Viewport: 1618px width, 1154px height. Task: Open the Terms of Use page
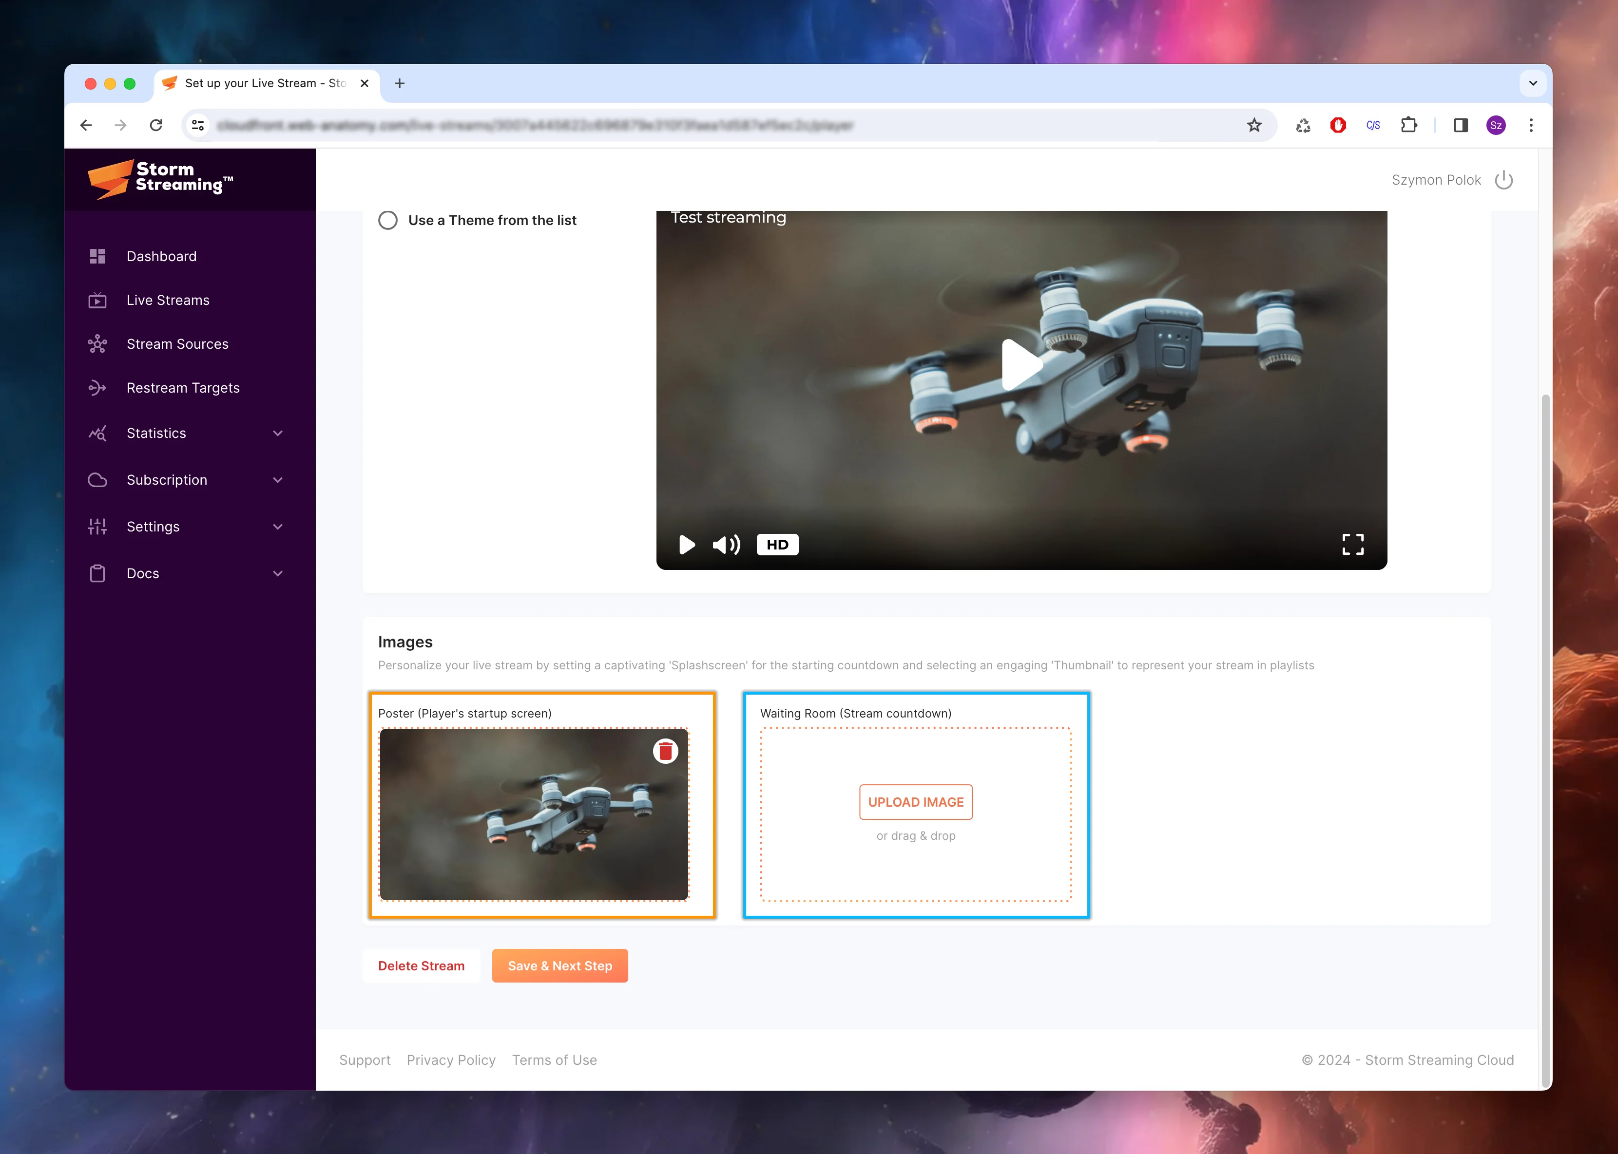[x=554, y=1059]
